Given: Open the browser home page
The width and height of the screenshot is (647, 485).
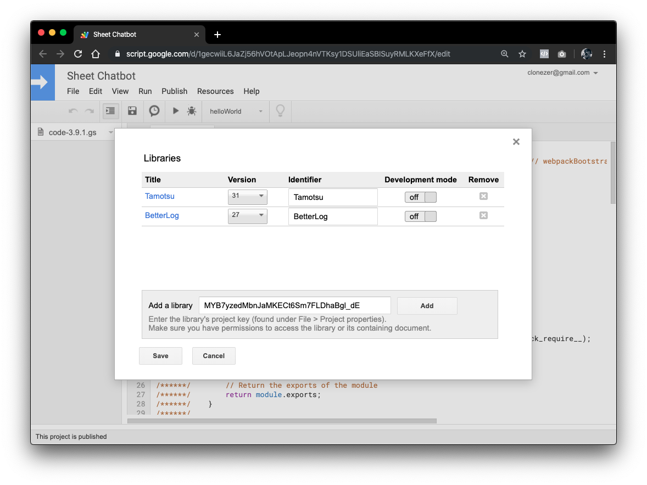Looking at the screenshot, I should pyautogui.click(x=96, y=54).
